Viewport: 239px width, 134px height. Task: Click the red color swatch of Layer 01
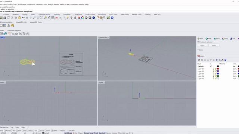[218, 69]
